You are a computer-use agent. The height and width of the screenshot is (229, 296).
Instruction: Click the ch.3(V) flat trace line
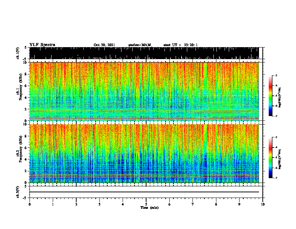(x=144, y=192)
